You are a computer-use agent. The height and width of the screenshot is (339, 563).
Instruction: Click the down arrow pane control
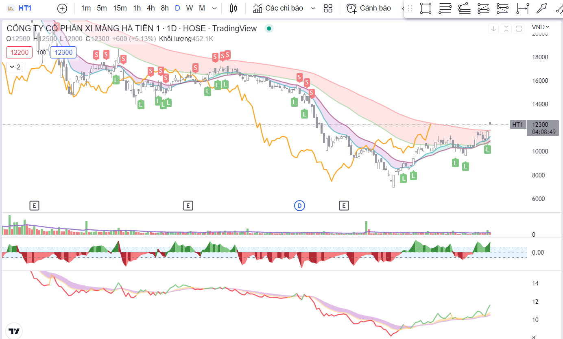point(493,28)
